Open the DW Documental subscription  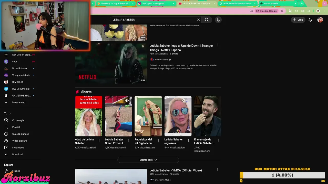pos(20,89)
